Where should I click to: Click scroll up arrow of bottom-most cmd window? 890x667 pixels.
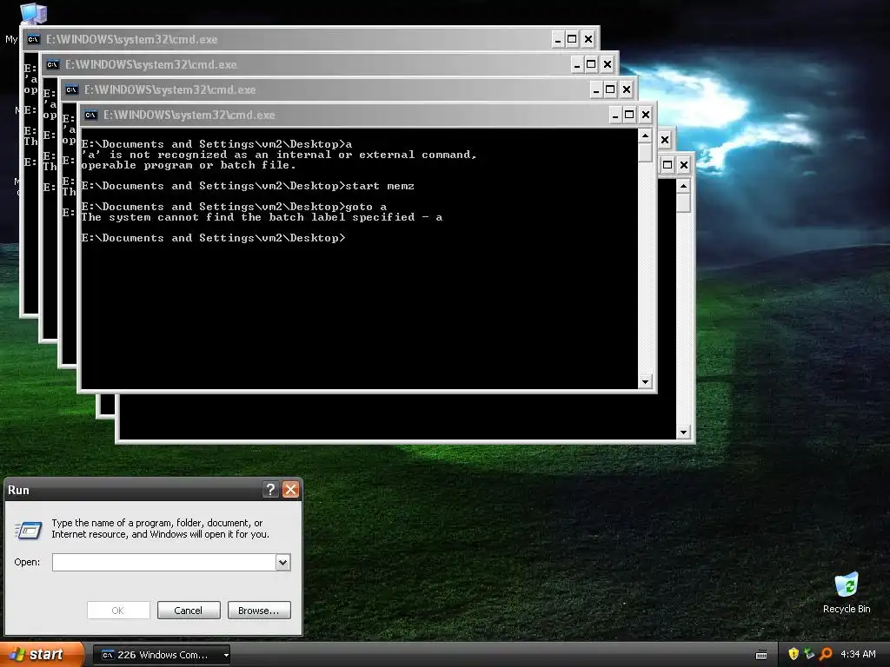pyautogui.click(x=683, y=186)
